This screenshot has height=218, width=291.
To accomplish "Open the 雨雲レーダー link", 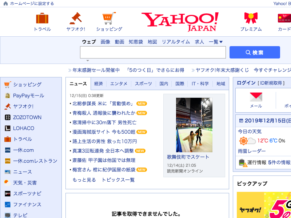I will click(252, 151).
